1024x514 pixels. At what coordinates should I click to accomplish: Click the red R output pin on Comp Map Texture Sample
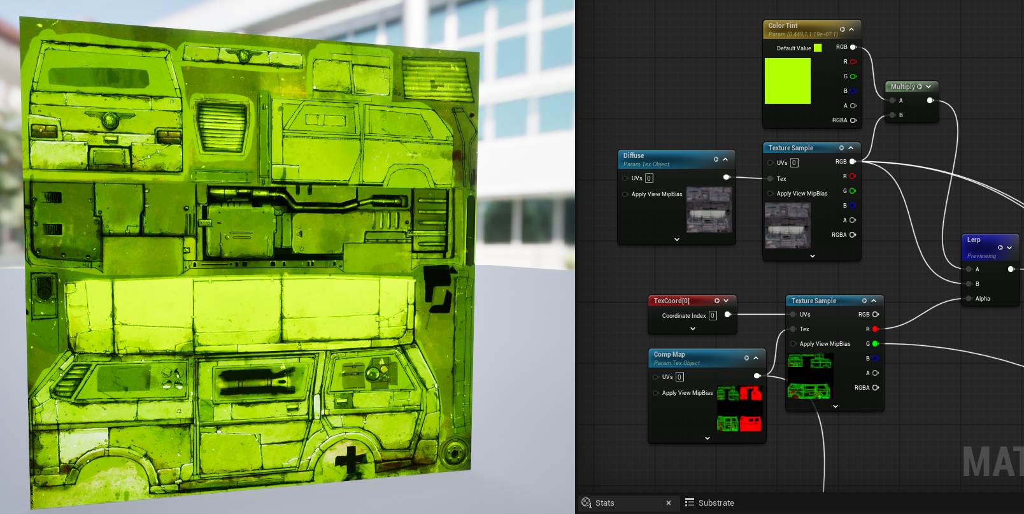click(875, 329)
